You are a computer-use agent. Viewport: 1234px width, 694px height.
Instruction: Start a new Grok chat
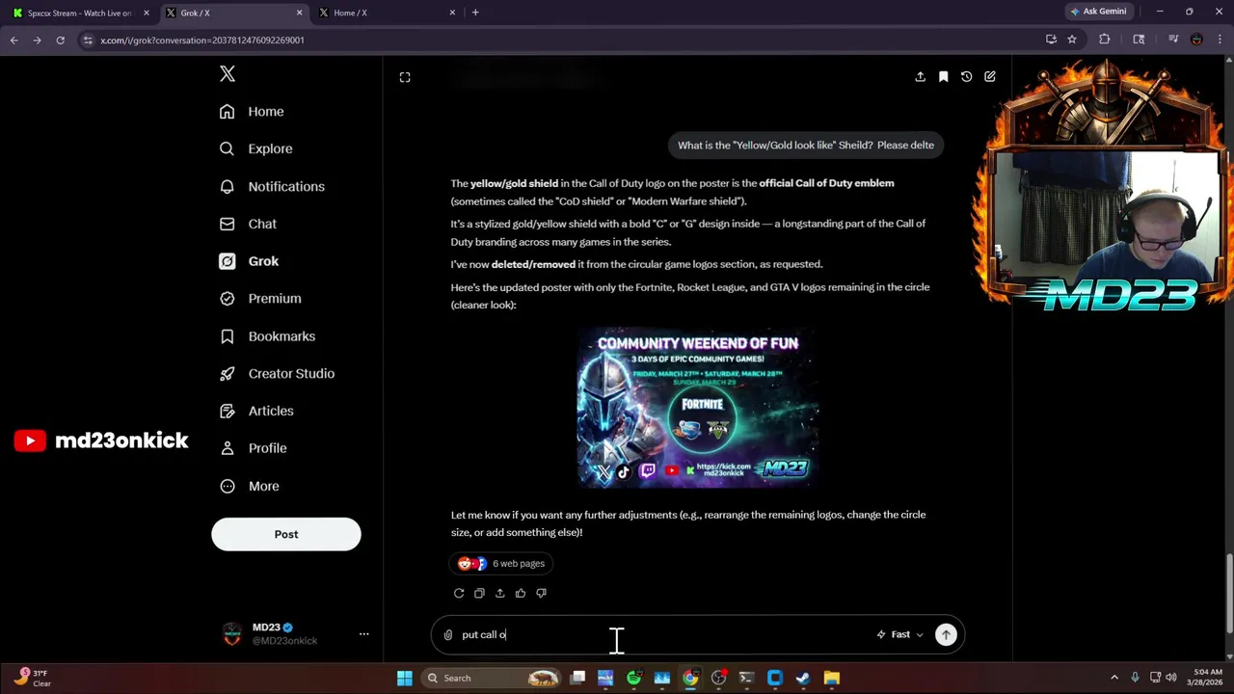[x=990, y=77]
